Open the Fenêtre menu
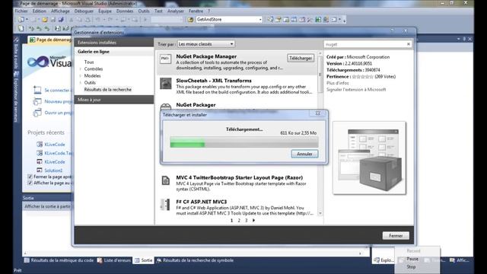The height and width of the screenshot is (274, 487). (x=196, y=11)
